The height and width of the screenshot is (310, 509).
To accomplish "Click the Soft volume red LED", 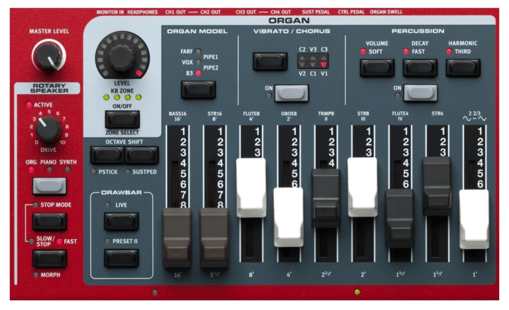I will coord(363,51).
